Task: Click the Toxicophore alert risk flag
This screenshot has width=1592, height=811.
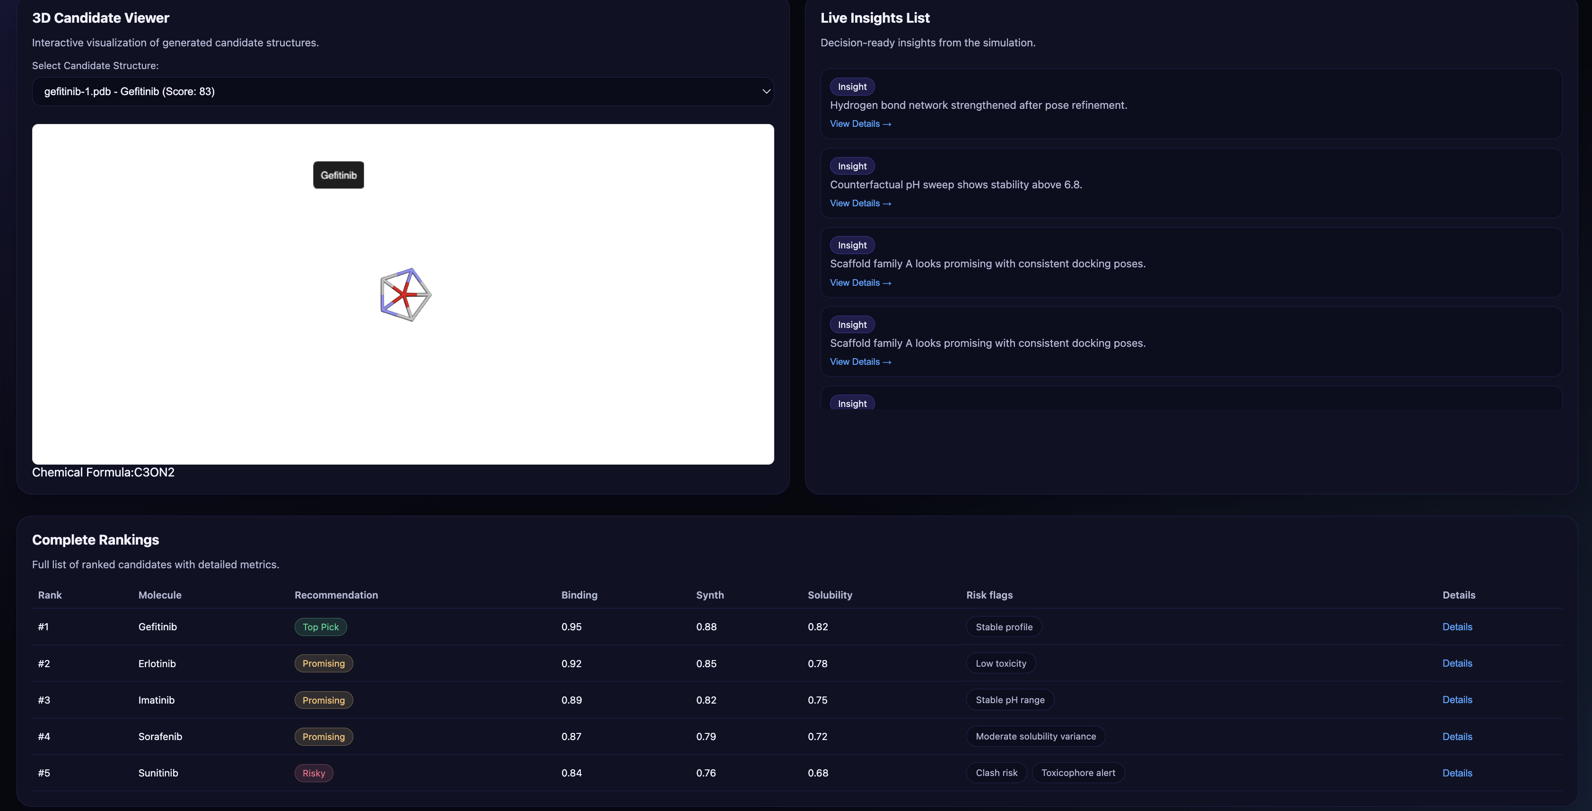Action: [x=1078, y=773]
